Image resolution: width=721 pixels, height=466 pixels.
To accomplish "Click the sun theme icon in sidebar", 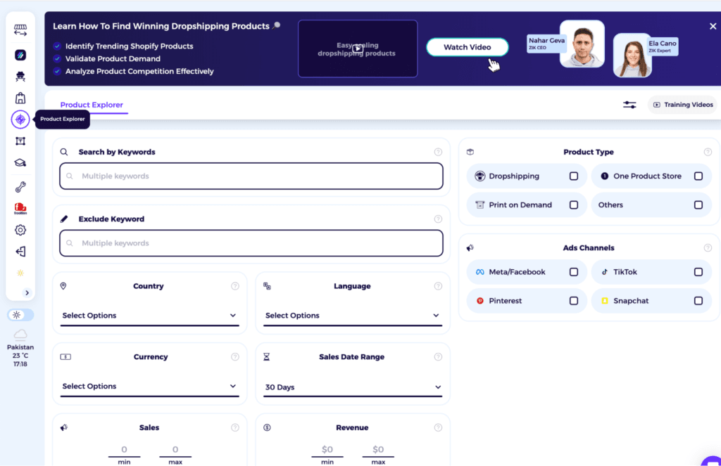I will coord(20,273).
